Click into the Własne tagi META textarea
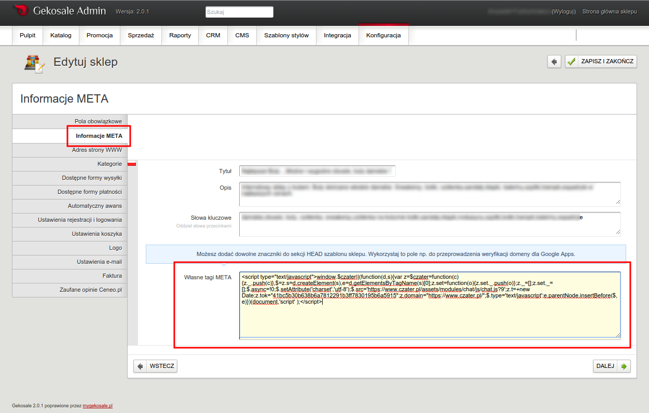The image size is (649, 413). pyautogui.click(x=430, y=305)
